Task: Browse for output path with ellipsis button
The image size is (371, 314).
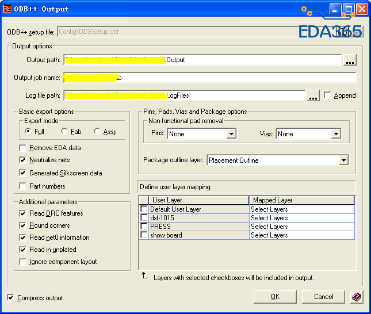Action: (350, 60)
